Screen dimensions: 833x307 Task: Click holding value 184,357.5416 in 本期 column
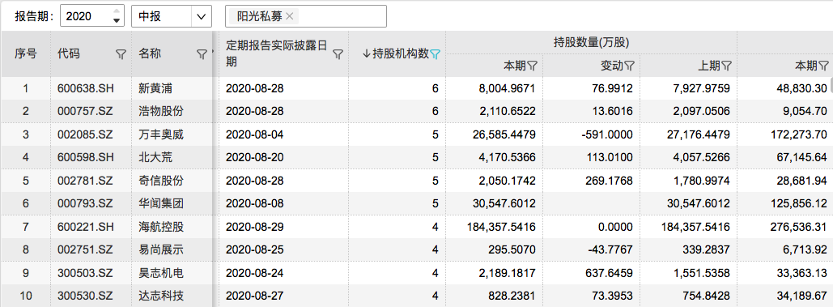point(502,227)
